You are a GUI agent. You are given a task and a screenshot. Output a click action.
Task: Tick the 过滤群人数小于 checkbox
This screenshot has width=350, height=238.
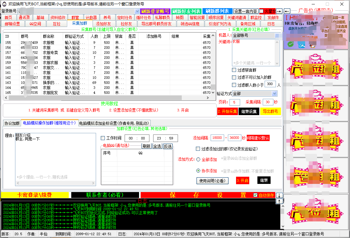click(234, 85)
